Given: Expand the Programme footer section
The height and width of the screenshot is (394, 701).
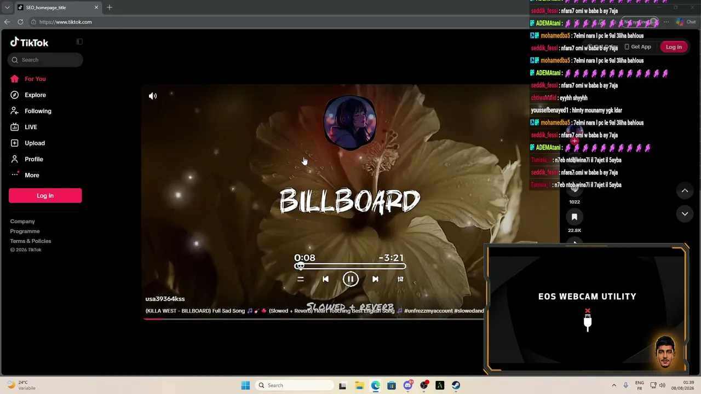Looking at the screenshot, I should (25, 231).
